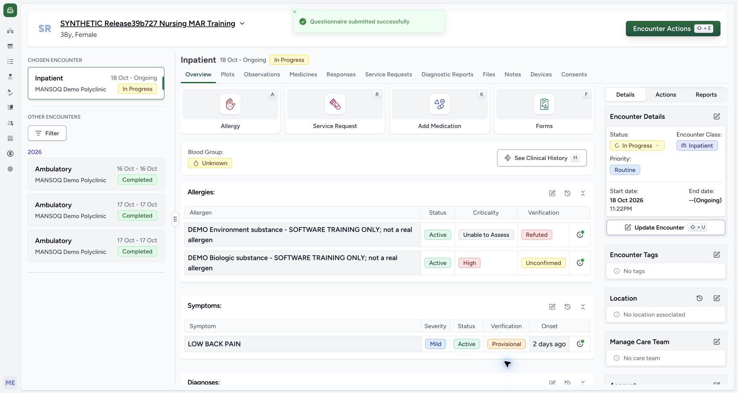Viewport: 738px width, 393px height.
Task: Open the Diagnostic Reports tab
Action: [x=447, y=74]
